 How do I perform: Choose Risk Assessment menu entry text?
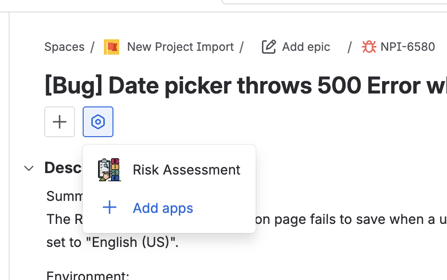[186, 170]
